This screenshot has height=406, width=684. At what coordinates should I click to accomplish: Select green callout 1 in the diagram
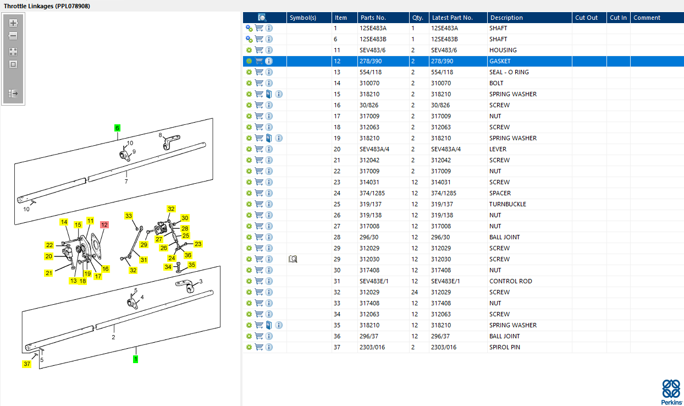(x=135, y=359)
